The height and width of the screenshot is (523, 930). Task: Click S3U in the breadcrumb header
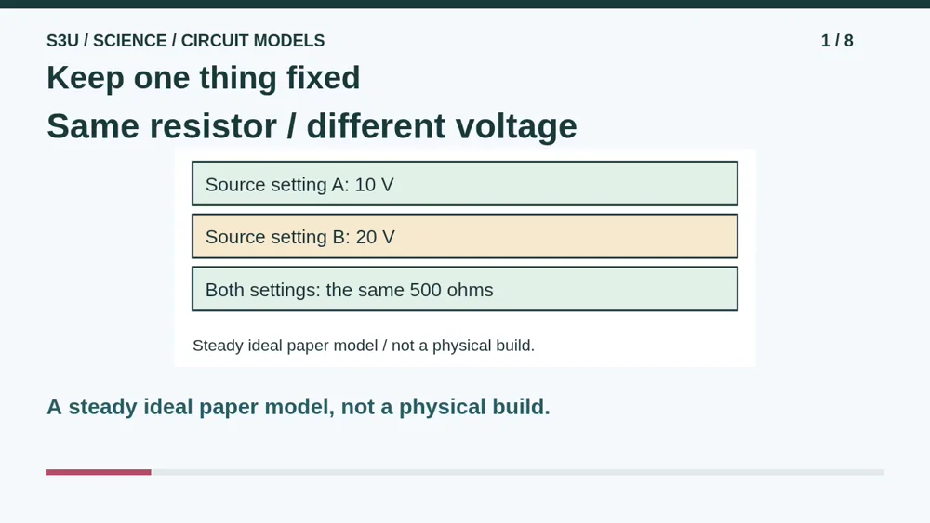point(62,40)
